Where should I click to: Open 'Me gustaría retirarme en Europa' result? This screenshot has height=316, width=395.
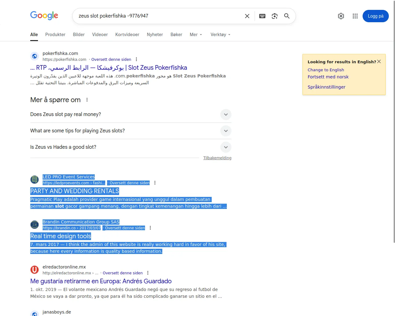(x=101, y=281)
